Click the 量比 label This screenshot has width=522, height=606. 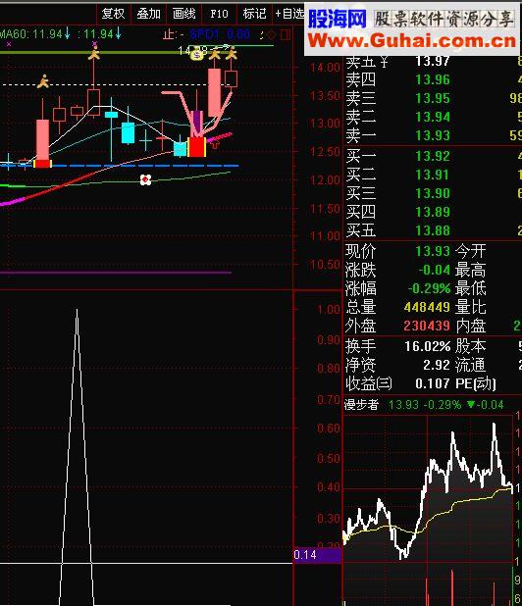click(x=471, y=307)
